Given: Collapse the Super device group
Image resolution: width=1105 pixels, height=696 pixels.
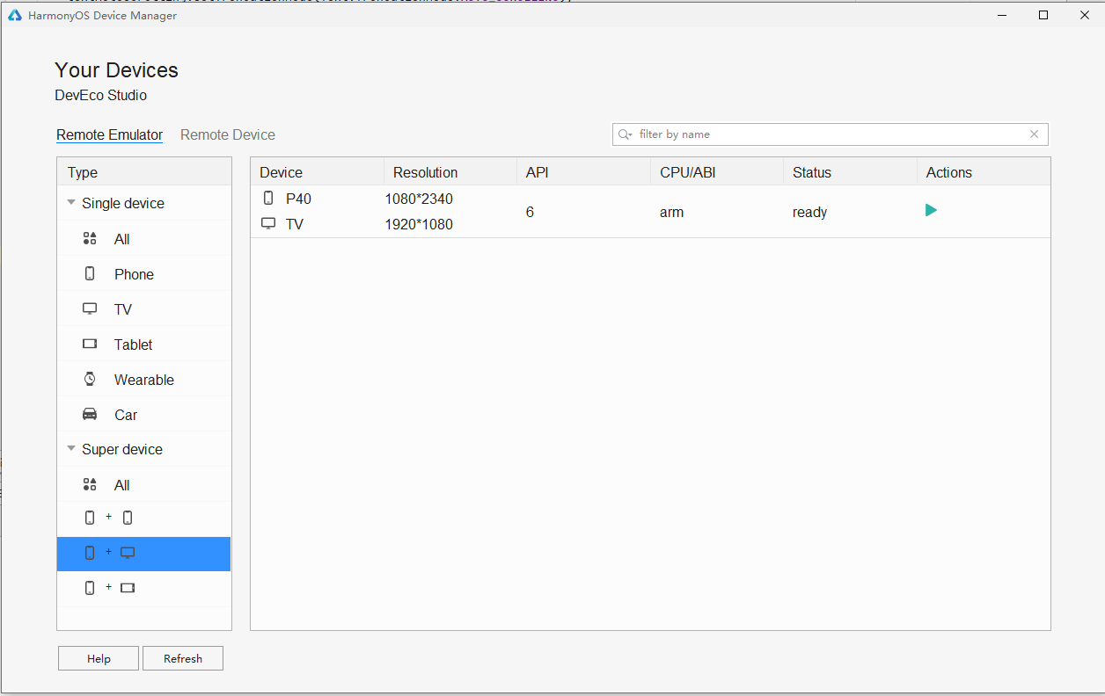Looking at the screenshot, I should click(70, 449).
